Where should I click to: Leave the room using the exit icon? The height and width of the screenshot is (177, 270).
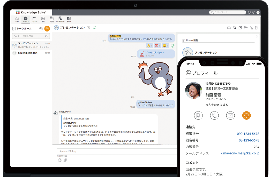click(x=257, y=28)
